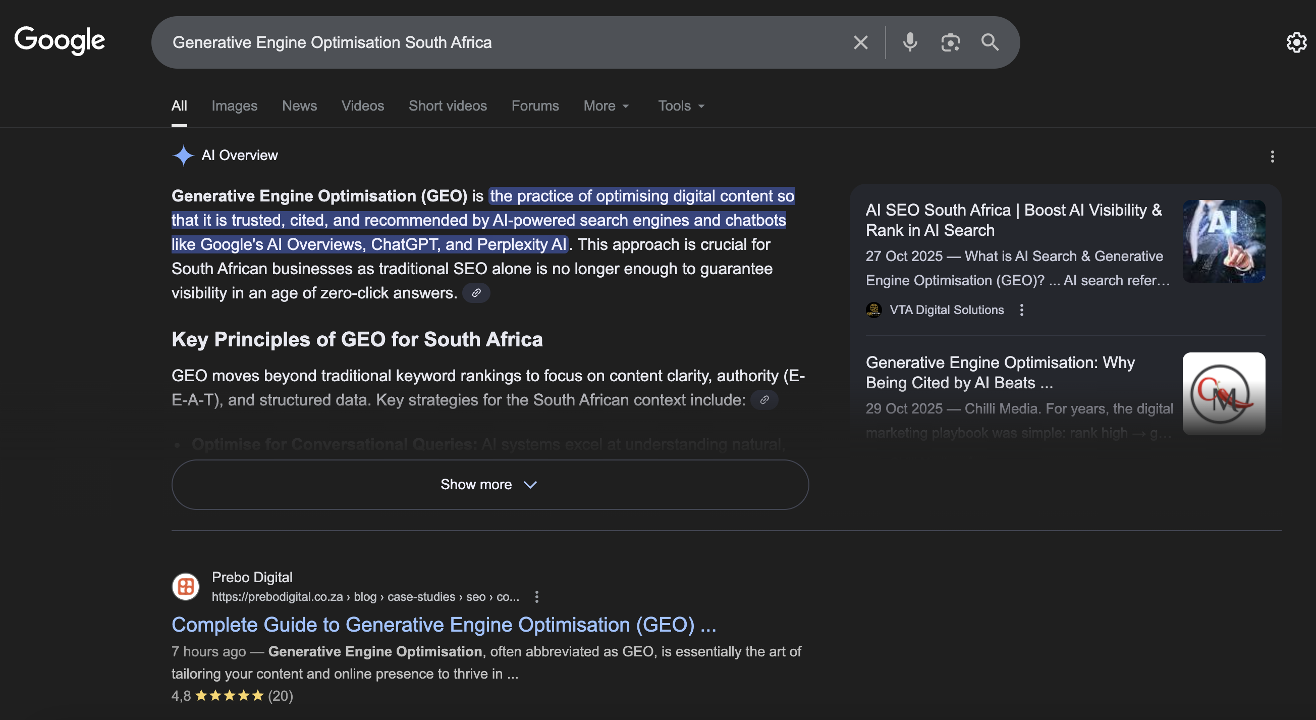Click the search magnifying glass icon
The height and width of the screenshot is (720, 1316).
tap(990, 42)
